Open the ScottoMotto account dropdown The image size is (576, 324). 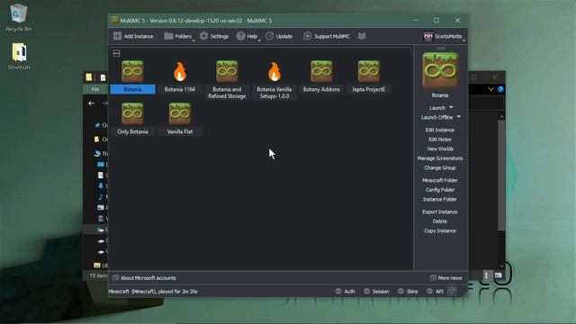click(444, 36)
